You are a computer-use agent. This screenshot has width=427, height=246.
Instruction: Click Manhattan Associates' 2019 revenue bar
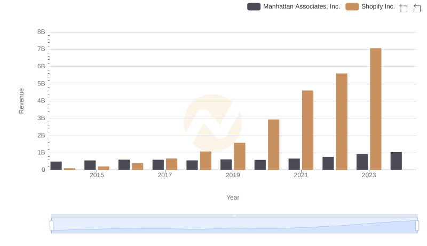click(x=226, y=165)
